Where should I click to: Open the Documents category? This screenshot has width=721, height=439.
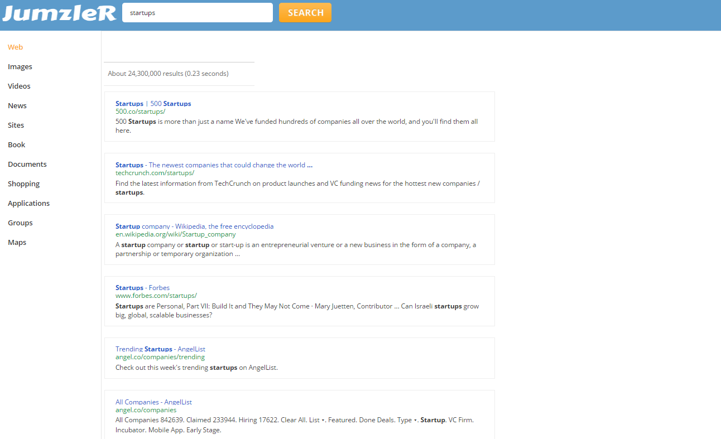(x=27, y=165)
